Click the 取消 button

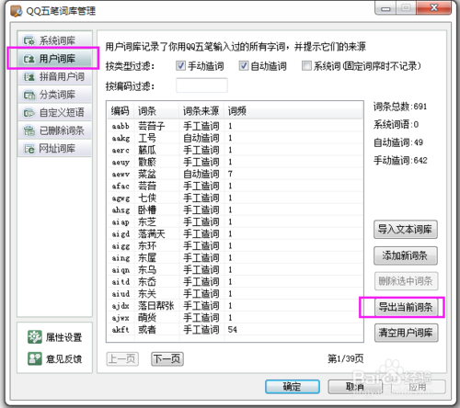coord(355,387)
